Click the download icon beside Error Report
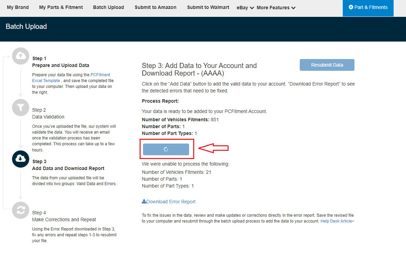The height and width of the screenshot is (260, 406). [x=144, y=202]
